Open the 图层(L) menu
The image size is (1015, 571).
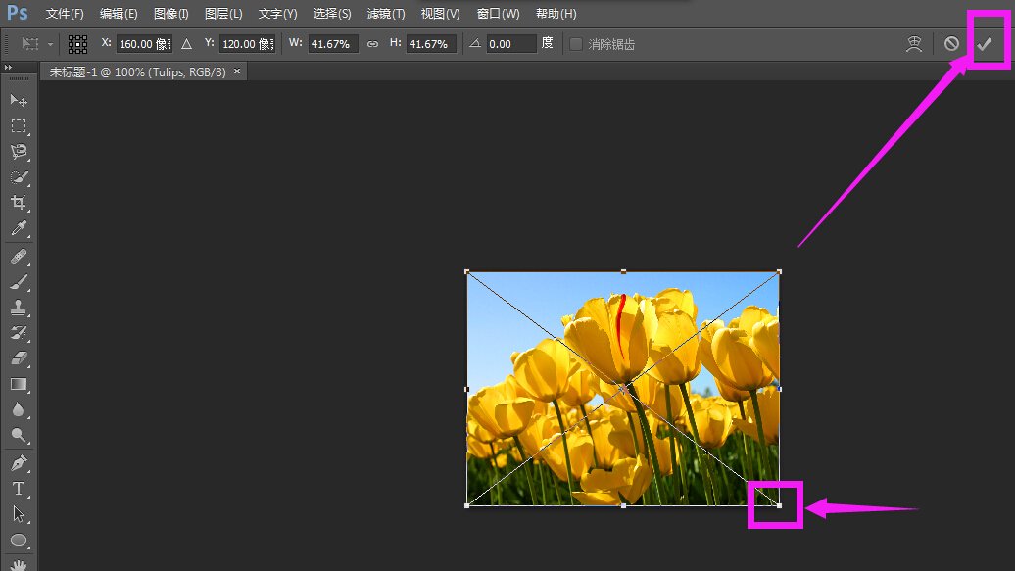[223, 14]
